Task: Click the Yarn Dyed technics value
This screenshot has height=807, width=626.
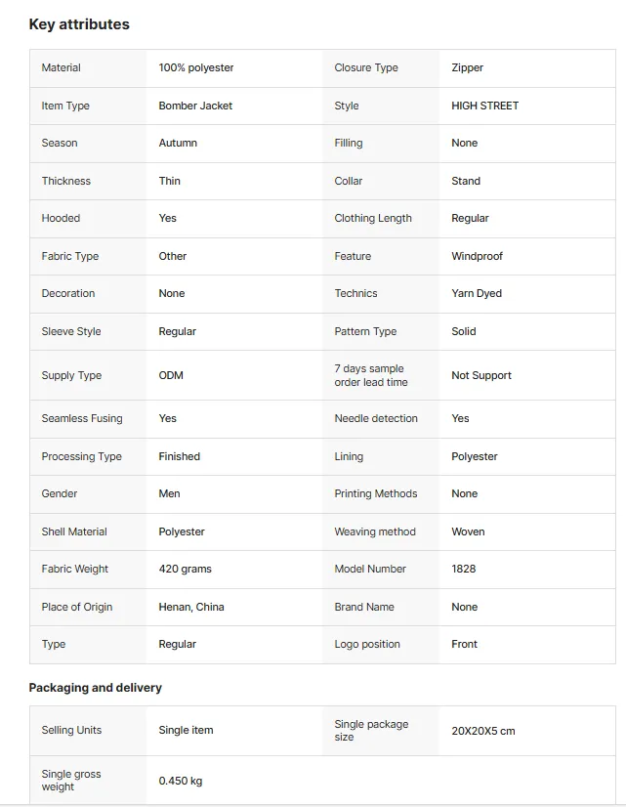Action: click(x=477, y=293)
